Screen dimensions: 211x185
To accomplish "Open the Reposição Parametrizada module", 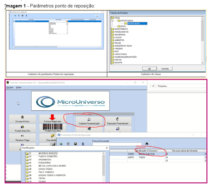I will point(117,121).
